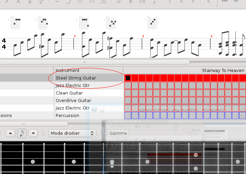Click the 4/4 time signature
Viewport: 246px width, 174px height.
[4, 44]
